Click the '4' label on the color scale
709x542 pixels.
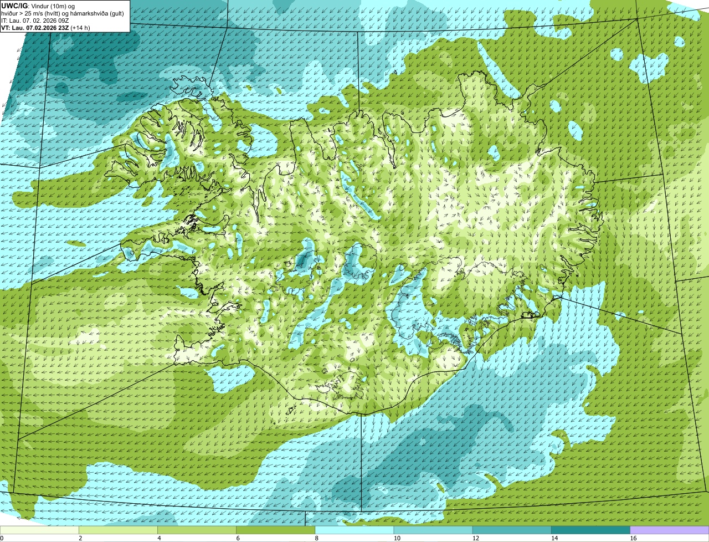[159, 538]
